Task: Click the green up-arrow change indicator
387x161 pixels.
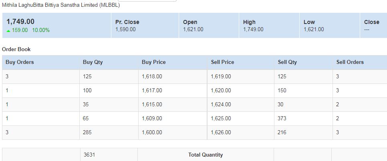Action: (x=8, y=30)
